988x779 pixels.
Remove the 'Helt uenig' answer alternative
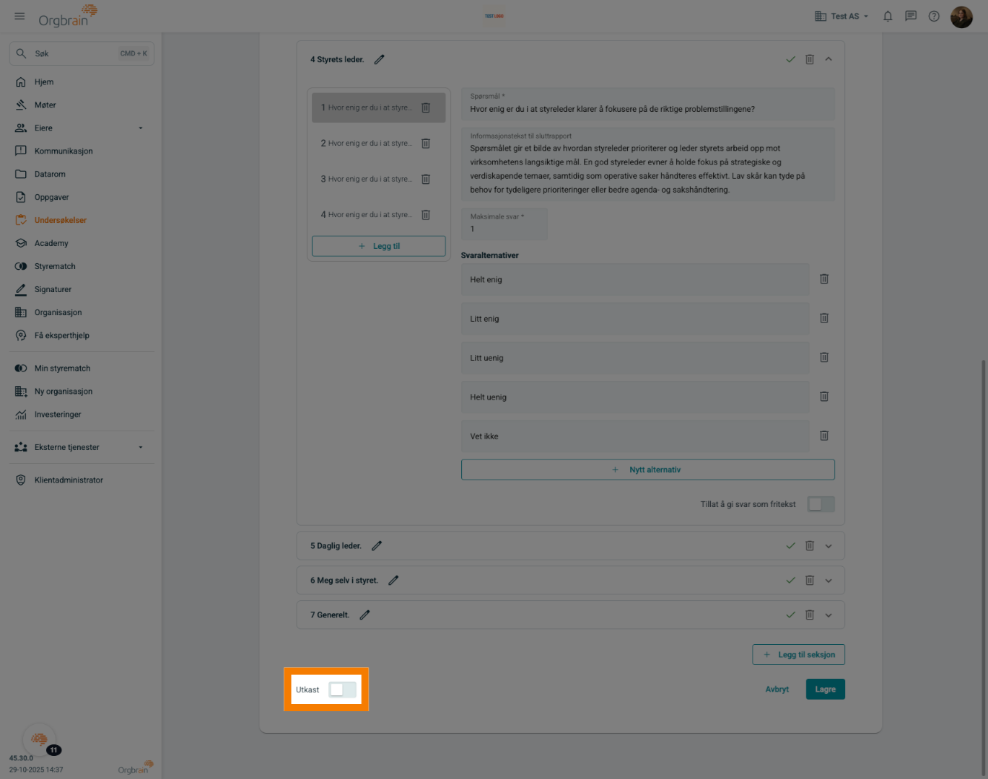pyautogui.click(x=824, y=397)
